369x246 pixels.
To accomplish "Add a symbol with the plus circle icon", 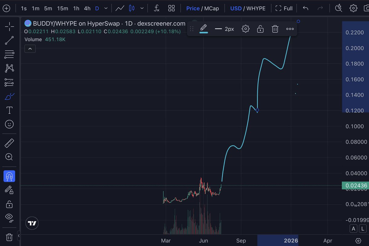I will (x=6, y=8).
